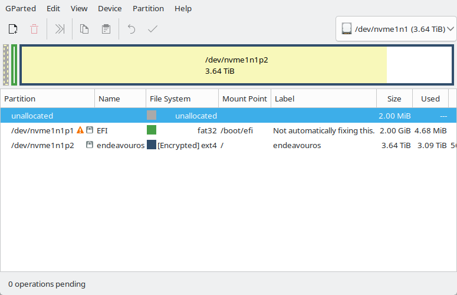Screen dimensions: 457x295
Task: Click the green fat32 color swatch
Action: 152,130
